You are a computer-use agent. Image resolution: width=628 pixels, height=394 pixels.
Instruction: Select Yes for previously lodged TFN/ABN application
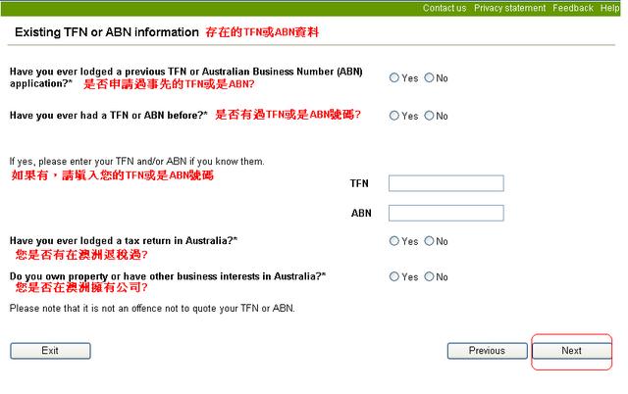[394, 78]
